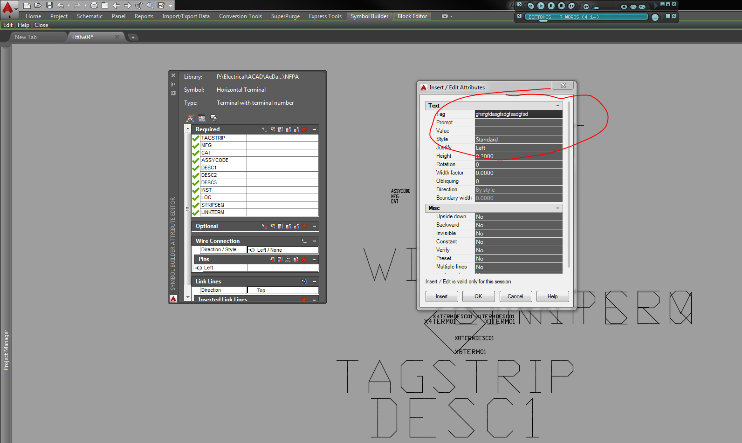
Task: Collapse the Optional section
Action: tap(315, 226)
